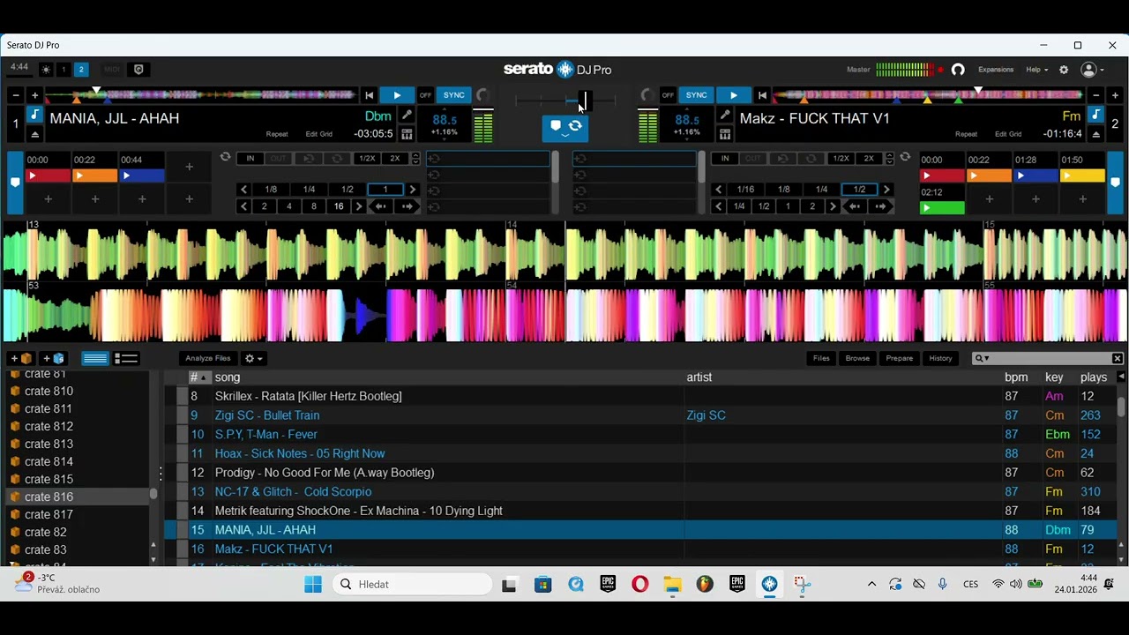Screen dimensions: 1129x635
Task: Trigger red cue point 00:00 on deck 1
Action: pyautogui.click(x=48, y=176)
